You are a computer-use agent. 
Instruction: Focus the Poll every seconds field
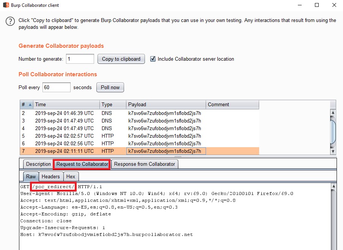(x=57, y=87)
